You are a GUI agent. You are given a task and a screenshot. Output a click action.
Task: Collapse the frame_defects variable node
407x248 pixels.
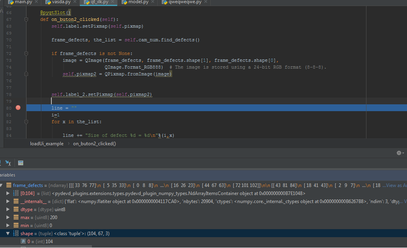coord(1,185)
